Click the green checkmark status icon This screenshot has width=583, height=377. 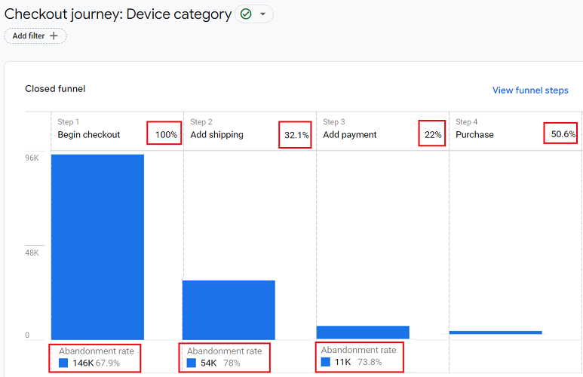(x=246, y=14)
